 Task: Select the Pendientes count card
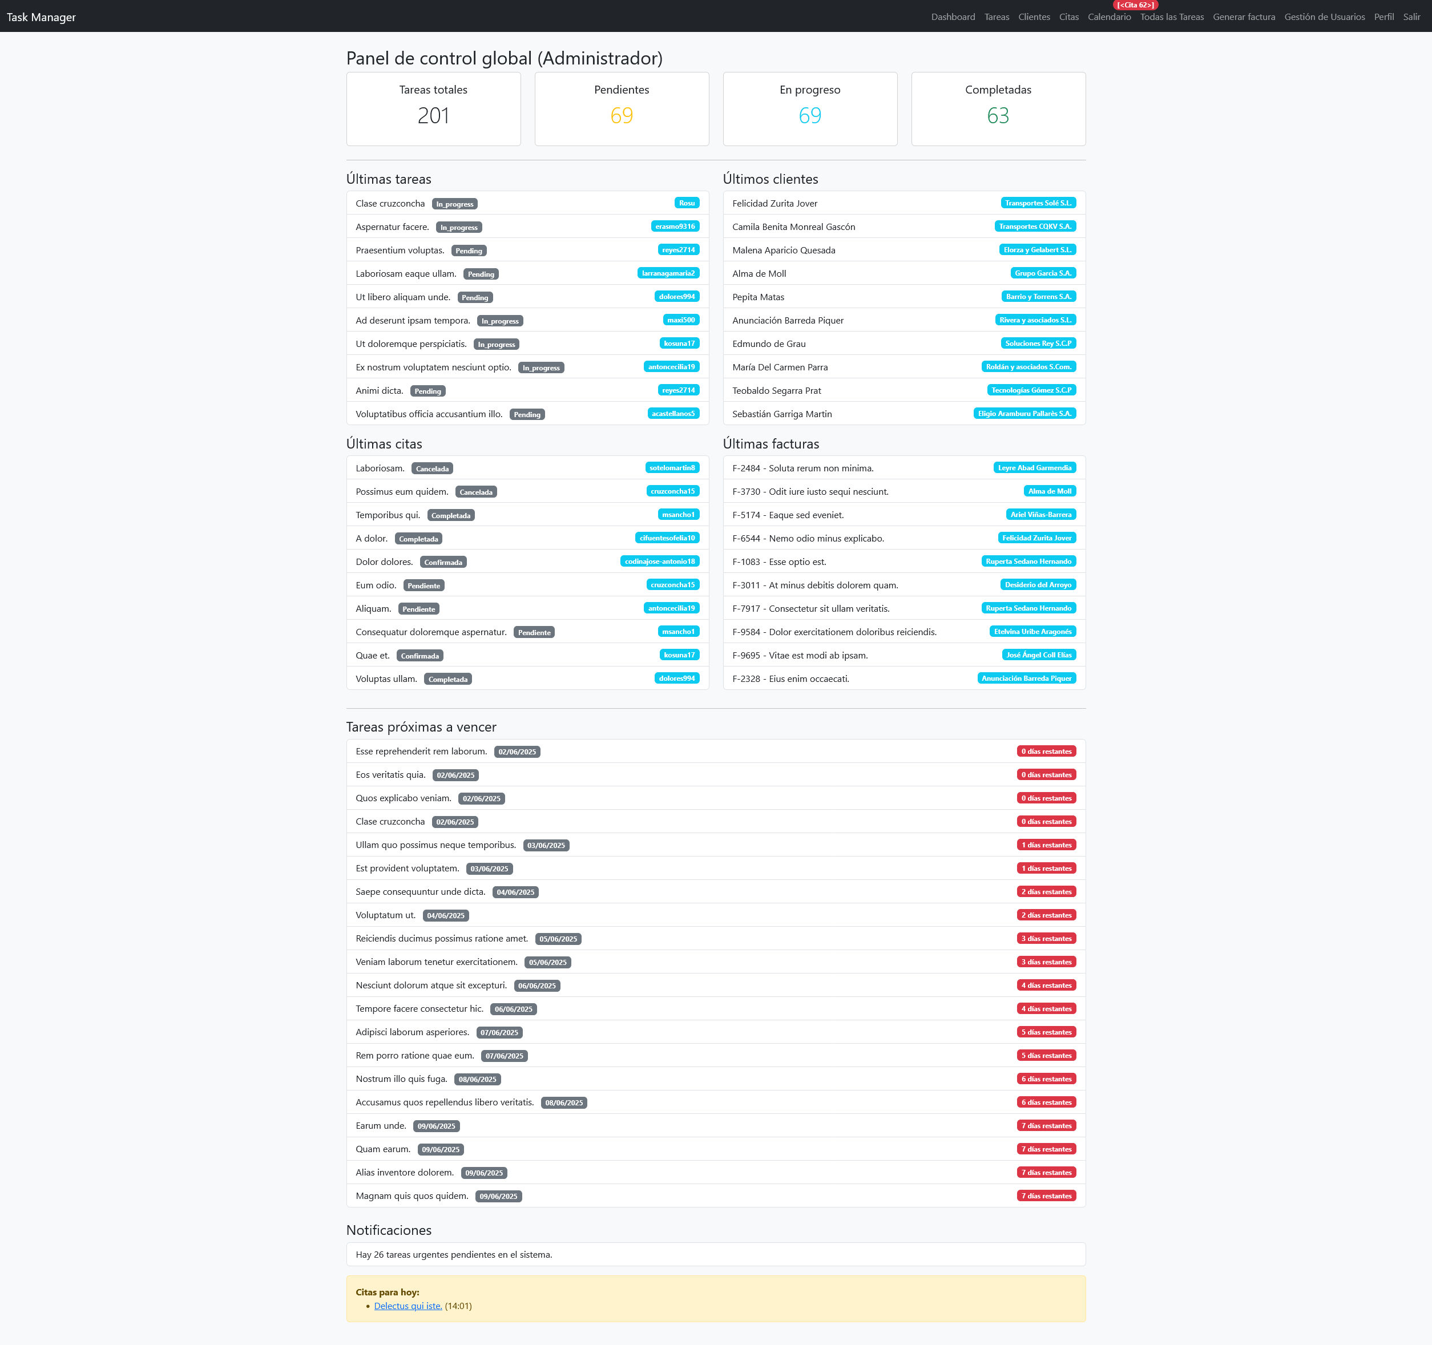click(621, 109)
